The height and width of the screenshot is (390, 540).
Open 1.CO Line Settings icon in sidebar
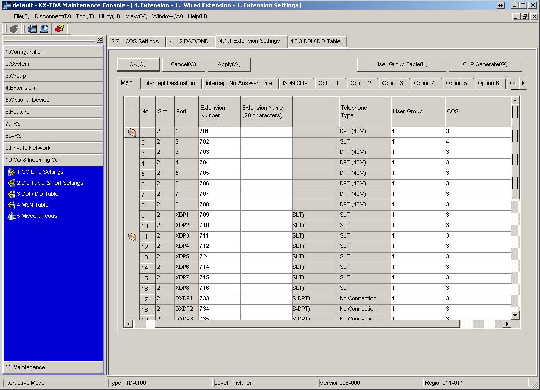(x=12, y=172)
